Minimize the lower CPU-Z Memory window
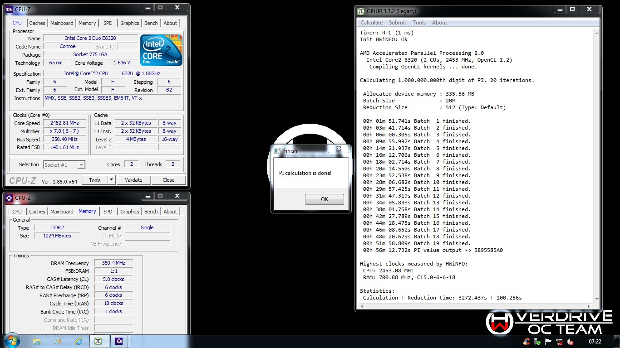Image resolution: width=620 pixels, height=348 pixels. [148, 196]
